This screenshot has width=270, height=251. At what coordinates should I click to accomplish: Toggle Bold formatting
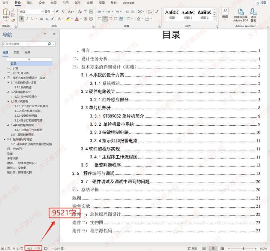pos(22,19)
